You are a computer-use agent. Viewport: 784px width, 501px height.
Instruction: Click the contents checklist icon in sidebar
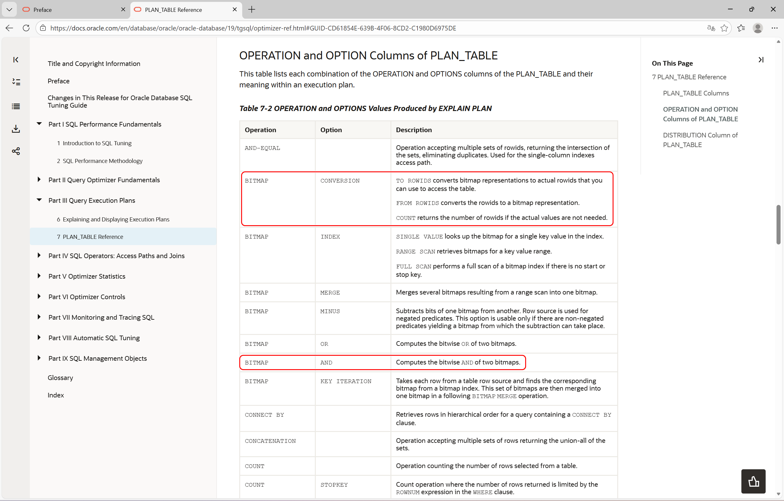[16, 82]
